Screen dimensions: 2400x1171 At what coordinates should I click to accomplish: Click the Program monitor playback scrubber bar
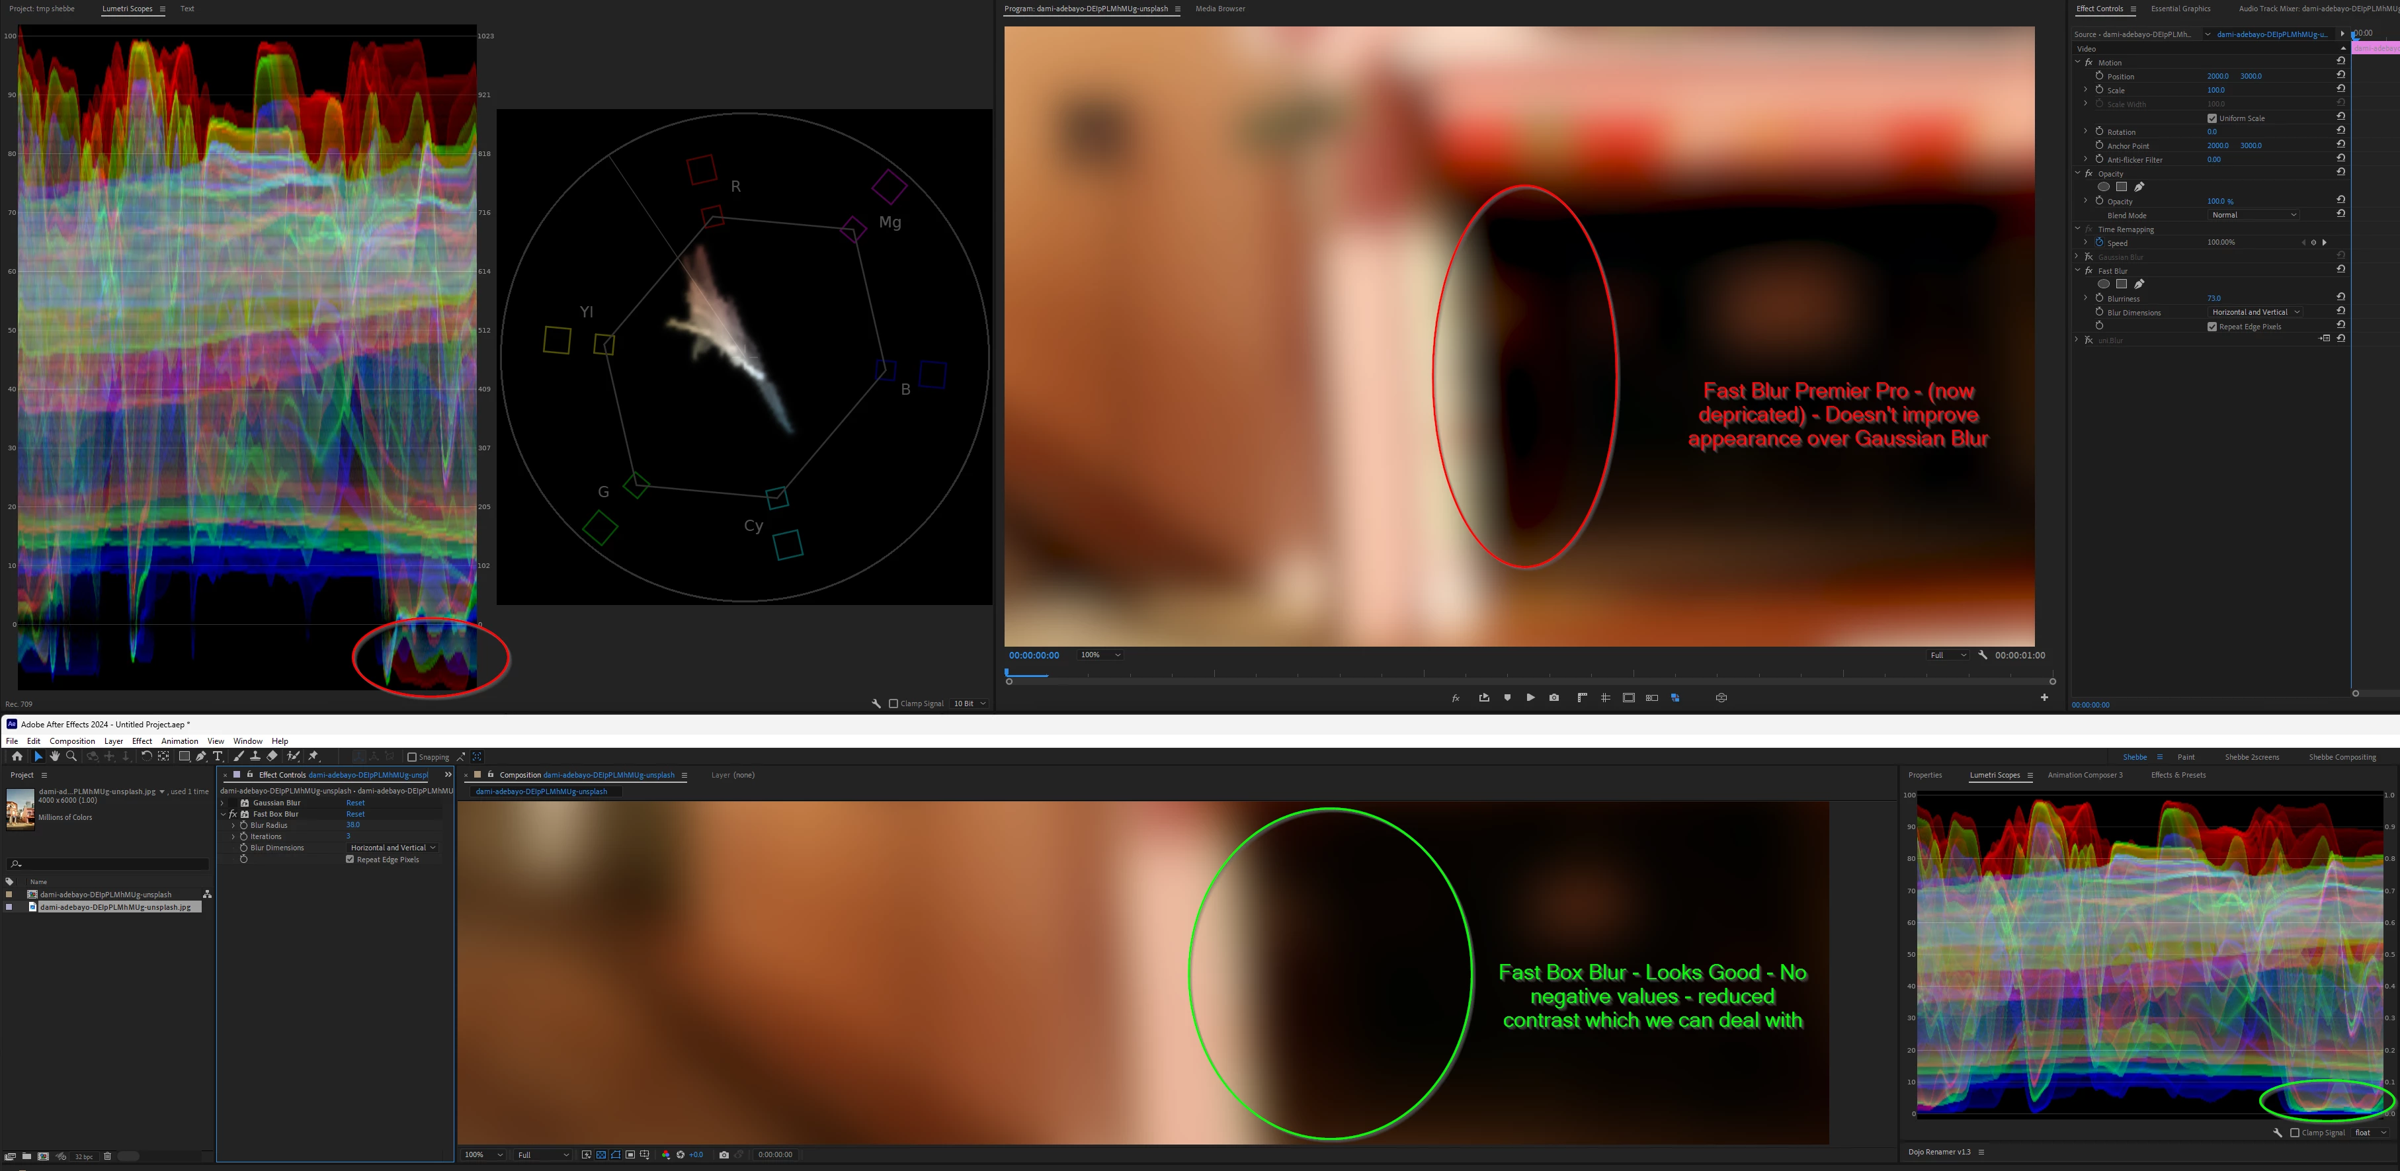[1528, 674]
